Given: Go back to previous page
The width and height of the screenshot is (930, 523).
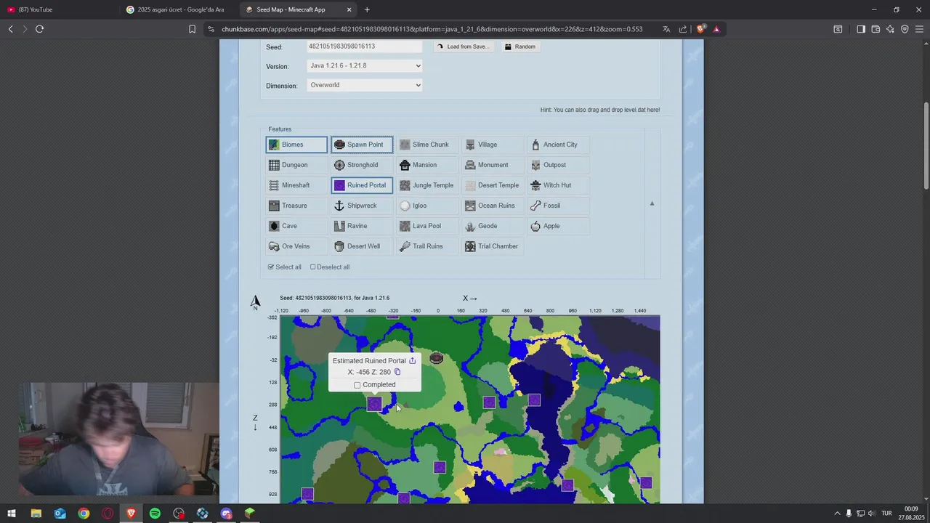Looking at the screenshot, I should (10, 29).
